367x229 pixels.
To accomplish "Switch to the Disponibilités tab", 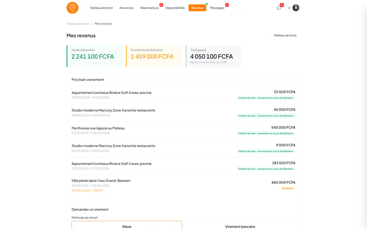I will (175, 8).
